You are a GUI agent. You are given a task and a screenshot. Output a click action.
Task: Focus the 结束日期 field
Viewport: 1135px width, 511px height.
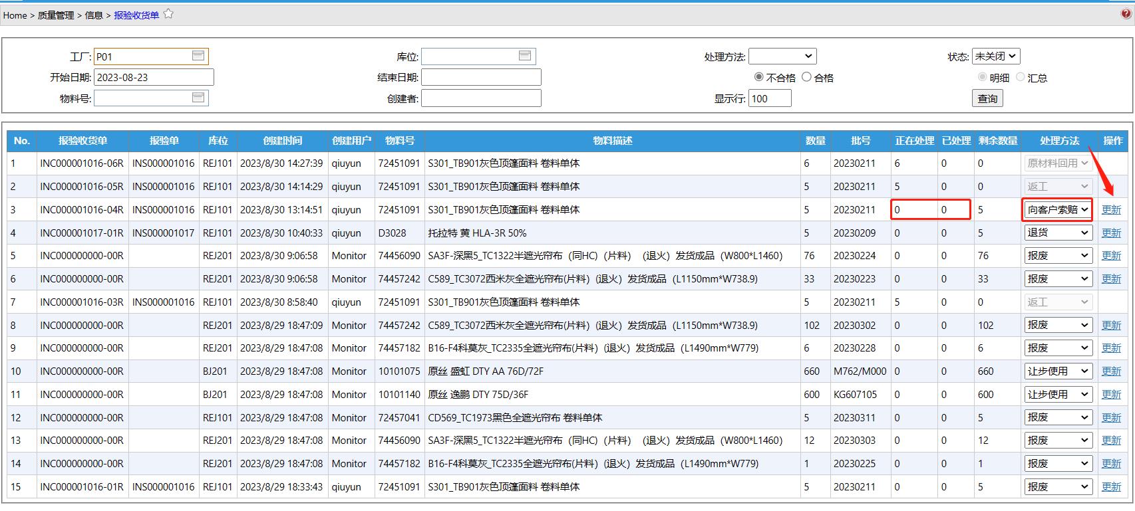(x=481, y=77)
